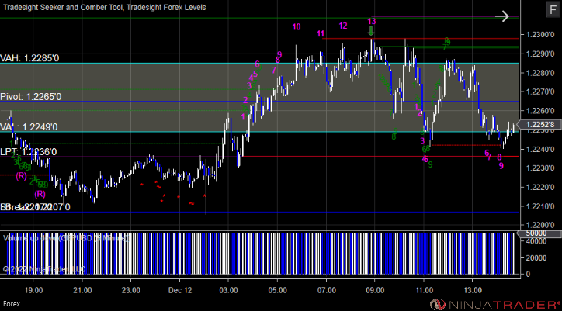
Task: Click the 19:00 time axis label
Action: pyautogui.click(x=33, y=289)
